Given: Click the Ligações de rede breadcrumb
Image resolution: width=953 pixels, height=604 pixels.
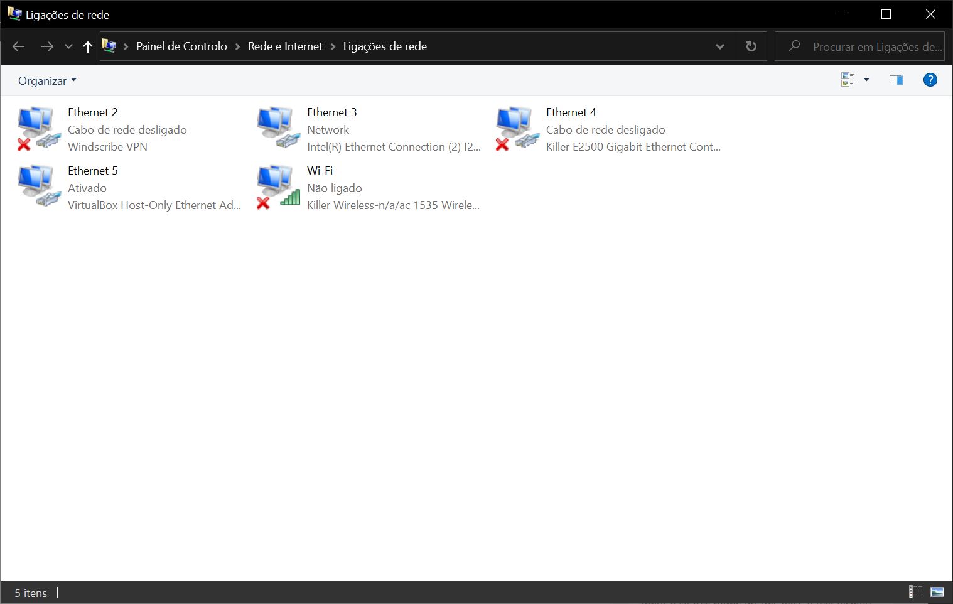Looking at the screenshot, I should click(385, 46).
